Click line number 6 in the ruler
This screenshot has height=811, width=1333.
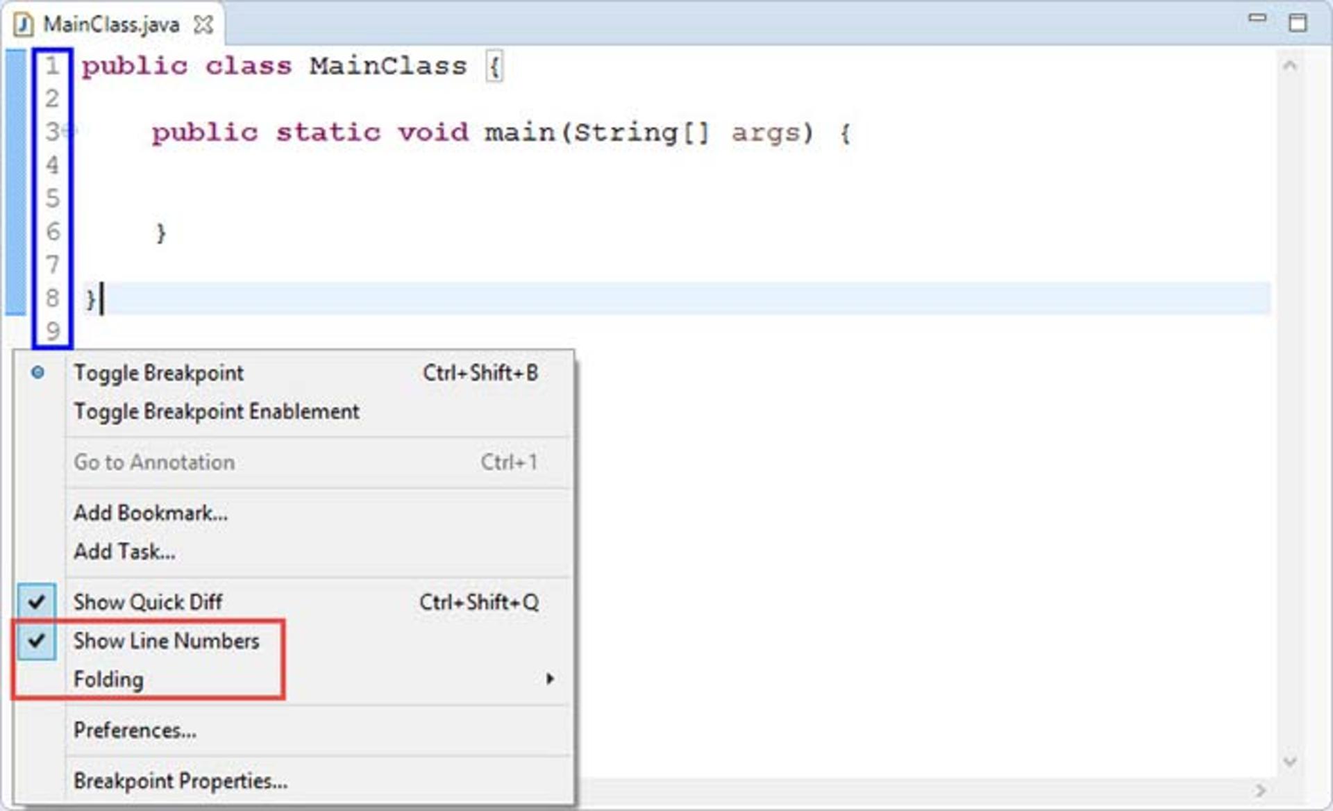point(52,232)
